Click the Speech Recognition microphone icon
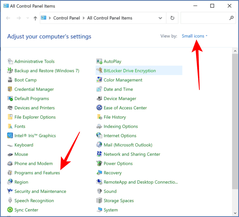The height and width of the screenshot is (217, 239). pyautogui.click(x=10, y=201)
